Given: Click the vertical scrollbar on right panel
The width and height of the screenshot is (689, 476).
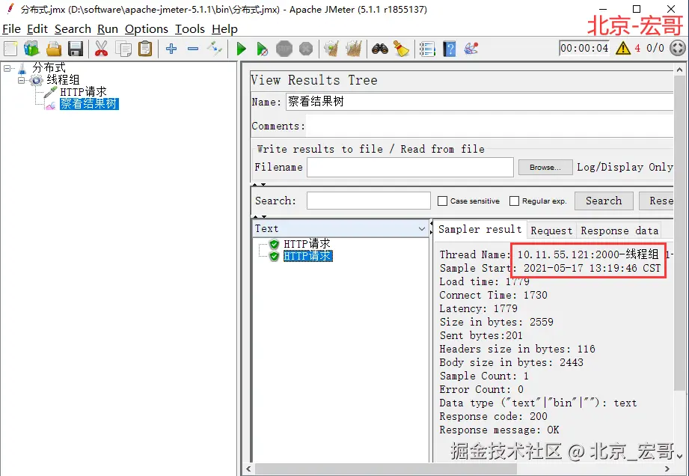Looking at the screenshot, I should (x=679, y=232).
